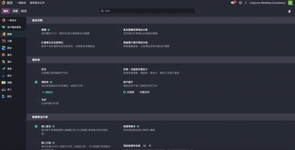Open the Odoo home app icon
The width and height of the screenshot is (295, 150).
tap(3, 3)
